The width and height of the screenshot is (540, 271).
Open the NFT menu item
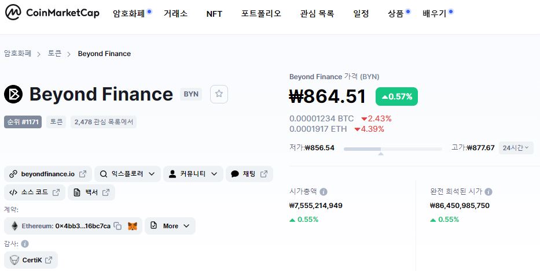click(214, 14)
